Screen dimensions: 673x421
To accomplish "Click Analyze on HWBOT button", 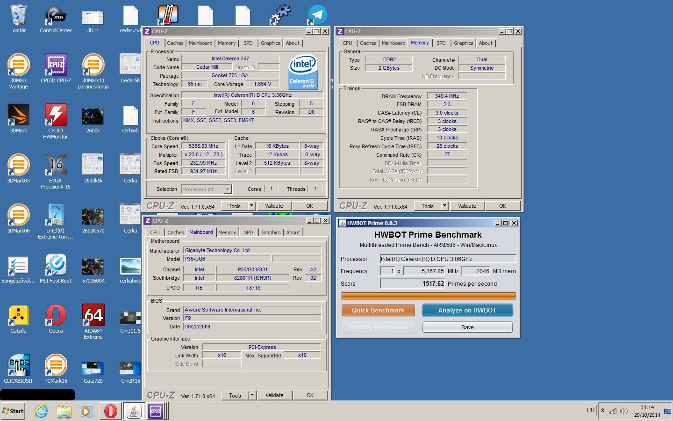I will (x=467, y=310).
